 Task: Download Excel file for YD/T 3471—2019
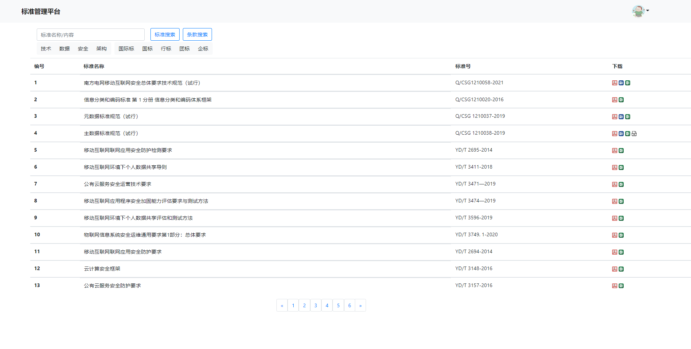click(621, 184)
